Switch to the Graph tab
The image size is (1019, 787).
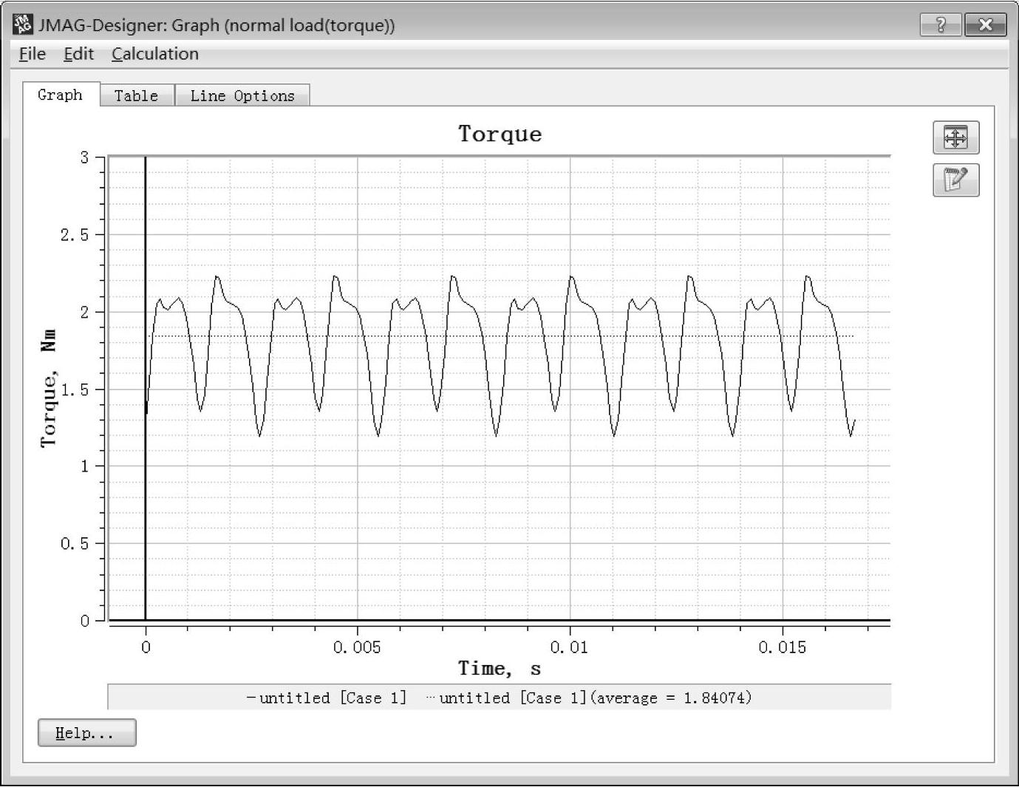[61, 95]
